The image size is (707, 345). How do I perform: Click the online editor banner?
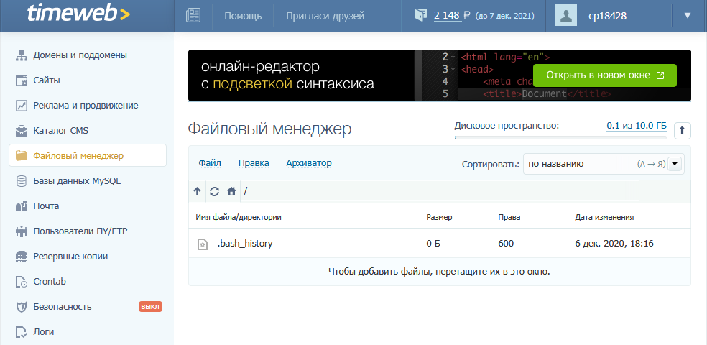[x=440, y=75]
